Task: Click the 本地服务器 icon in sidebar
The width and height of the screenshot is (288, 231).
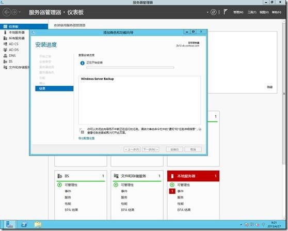Action: click(5, 33)
